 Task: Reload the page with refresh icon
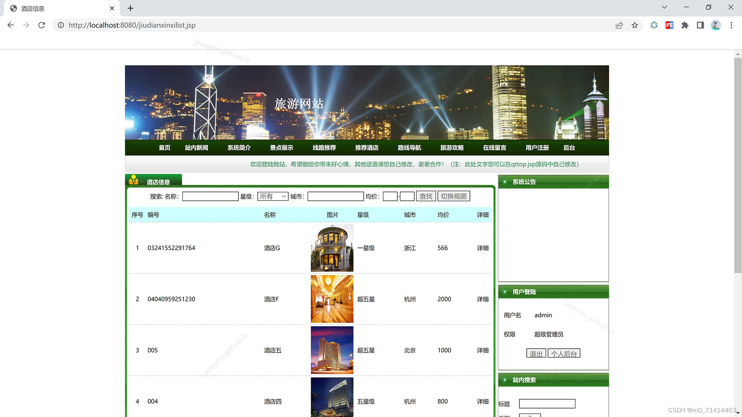(42, 25)
